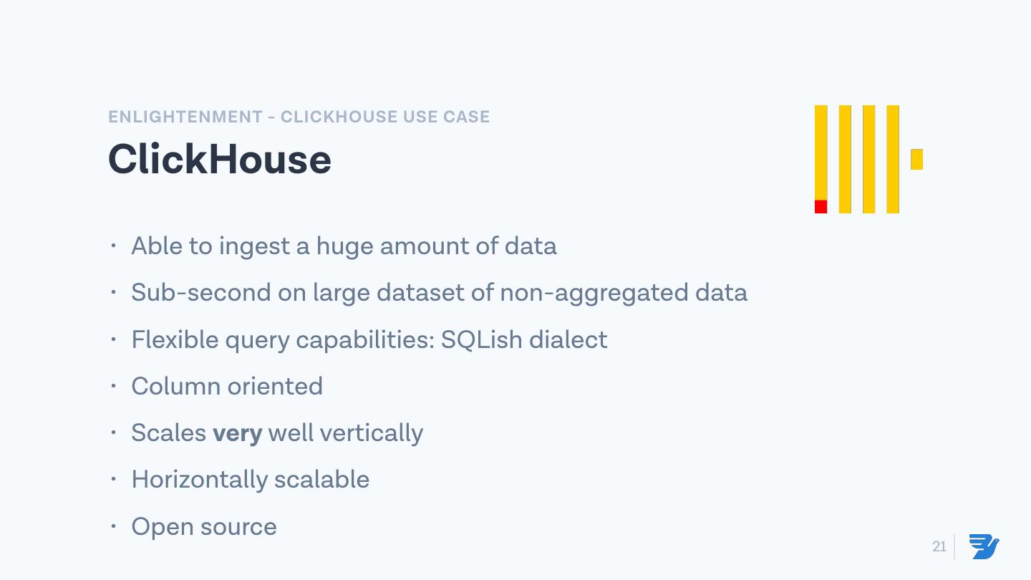This screenshot has height=580, width=1031.
Task: Click the Column oriented bullet
Action: tap(227, 387)
